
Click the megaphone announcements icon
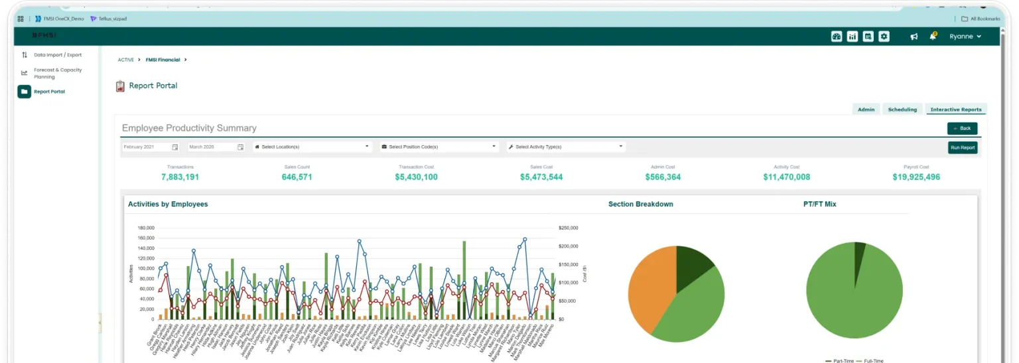914,36
